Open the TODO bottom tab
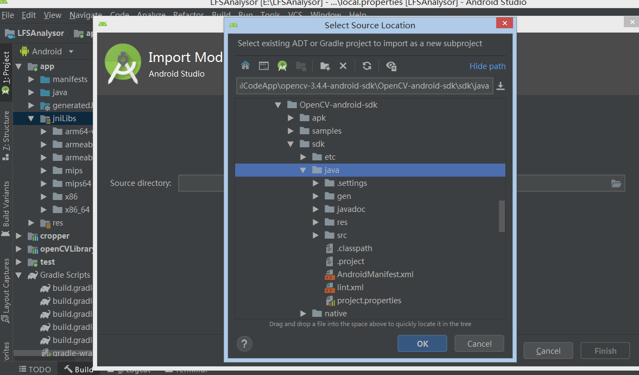The width and height of the screenshot is (639, 375). tap(35, 369)
